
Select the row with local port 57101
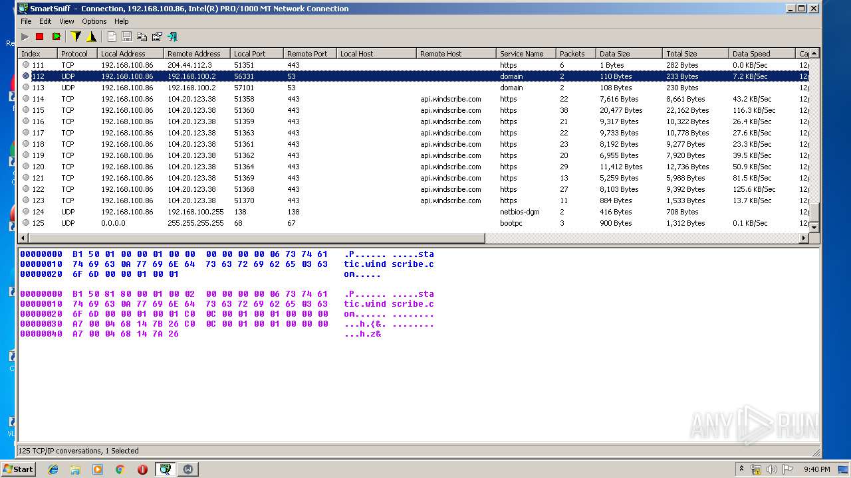pyautogui.click(x=413, y=88)
